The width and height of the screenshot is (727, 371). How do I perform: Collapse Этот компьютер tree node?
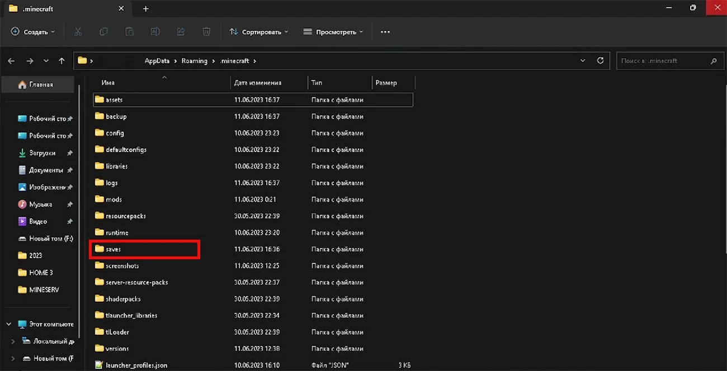(x=9, y=324)
